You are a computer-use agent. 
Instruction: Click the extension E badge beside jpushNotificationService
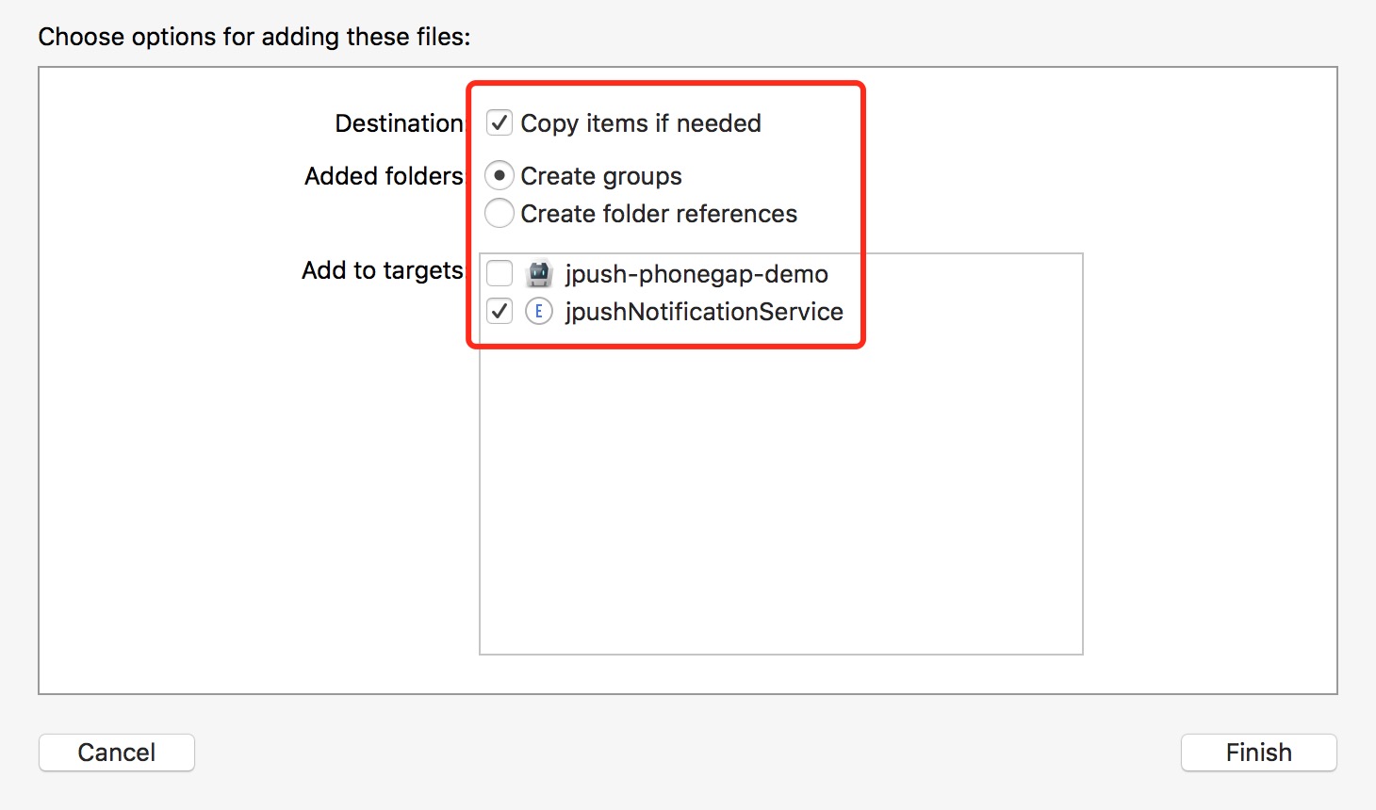tap(538, 311)
